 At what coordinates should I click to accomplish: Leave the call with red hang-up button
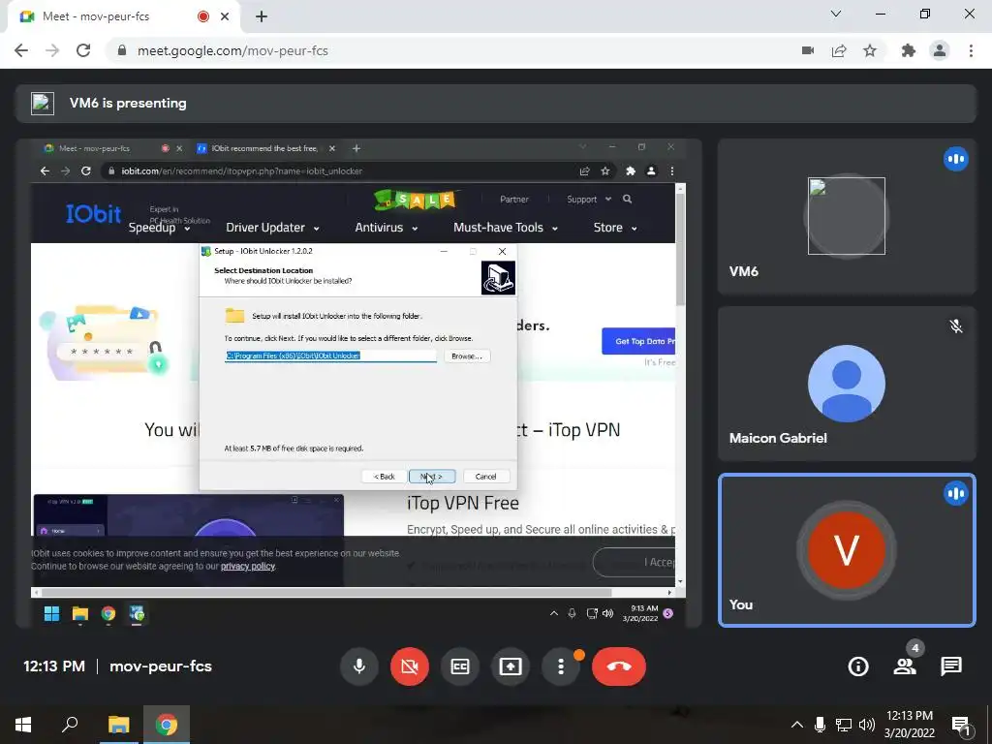[619, 666]
